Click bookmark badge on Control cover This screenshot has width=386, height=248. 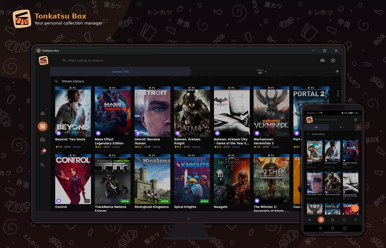(x=58, y=201)
